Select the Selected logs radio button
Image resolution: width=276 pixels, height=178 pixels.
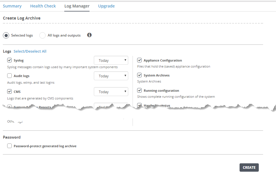tap(6, 35)
